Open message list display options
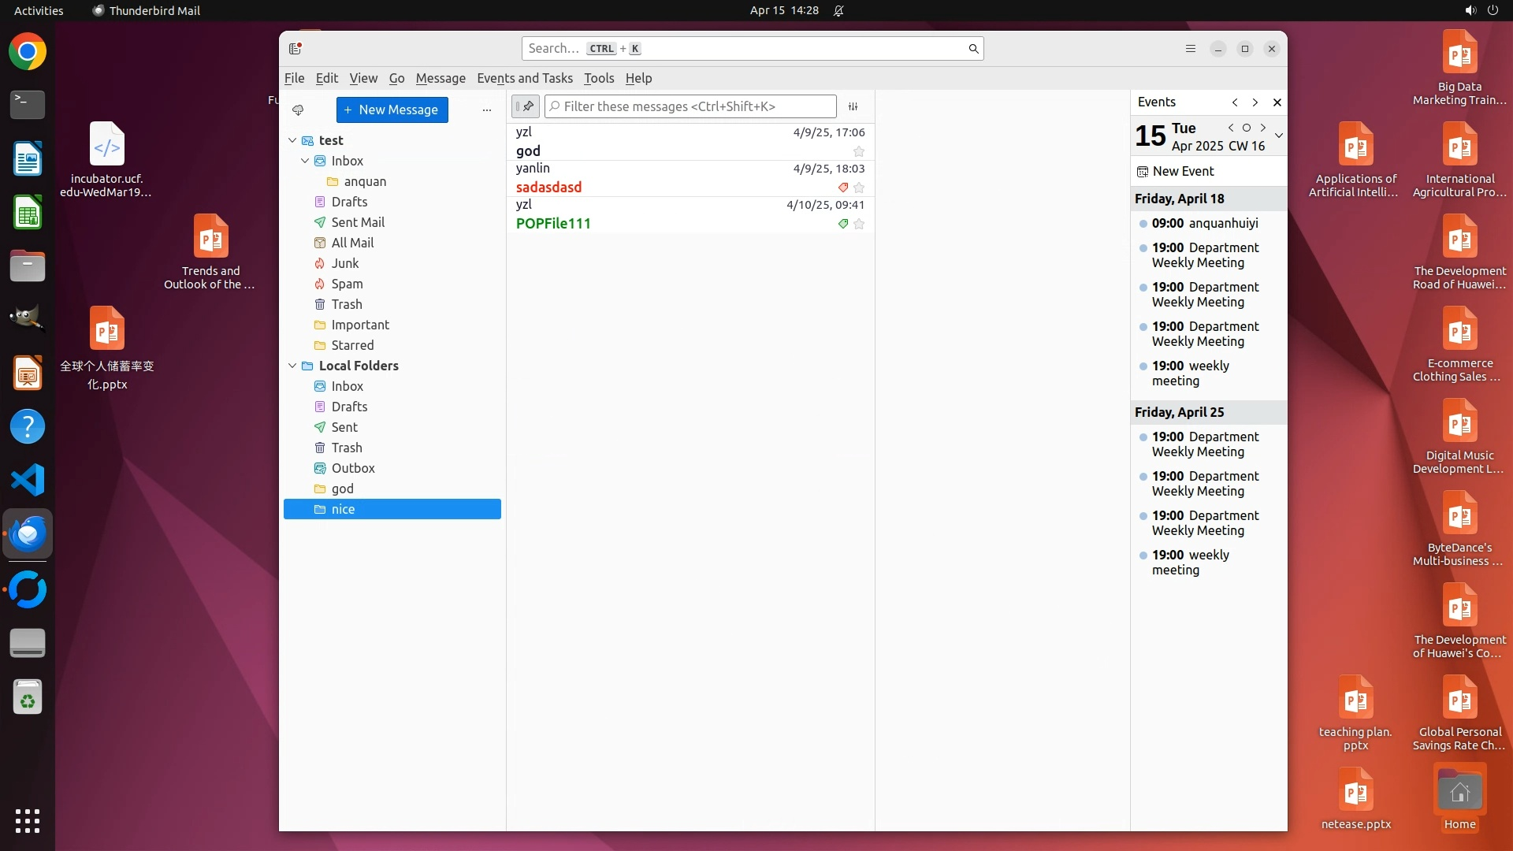 (853, 106)
